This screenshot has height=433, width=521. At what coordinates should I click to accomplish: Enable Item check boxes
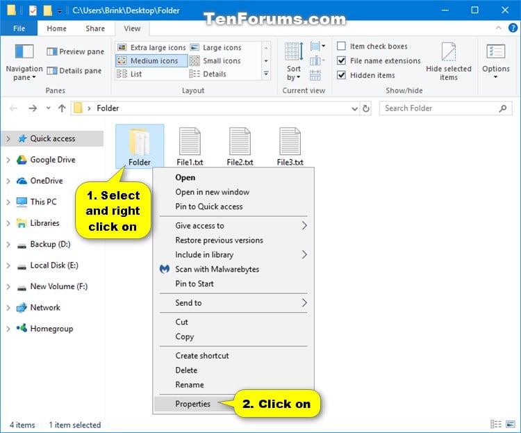[x=341, y=46]
